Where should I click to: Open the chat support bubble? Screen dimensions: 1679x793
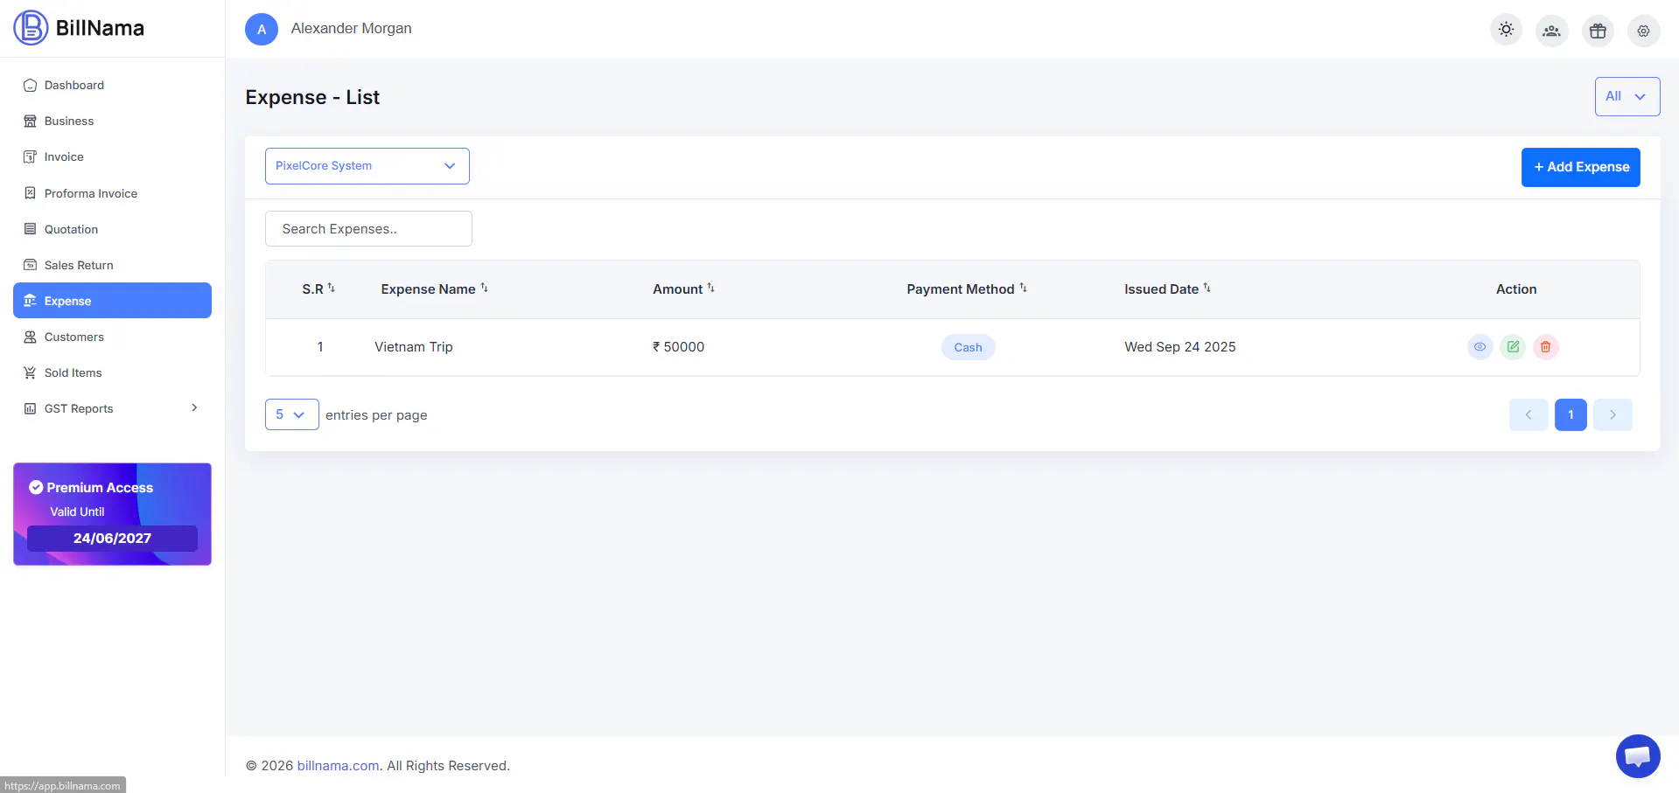tap(1638, 756)
